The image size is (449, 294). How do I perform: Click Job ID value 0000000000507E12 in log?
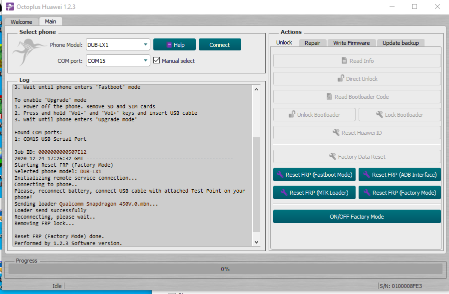tap(62, 152)
